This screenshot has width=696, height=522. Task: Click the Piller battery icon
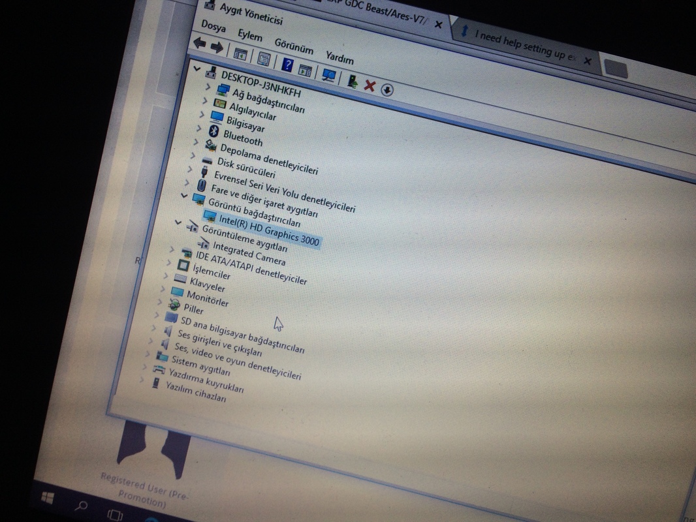[174, 304]
